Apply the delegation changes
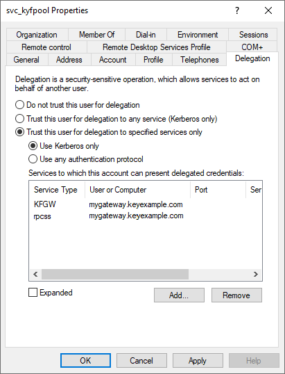285x374 pixels. tap(198, 361)
